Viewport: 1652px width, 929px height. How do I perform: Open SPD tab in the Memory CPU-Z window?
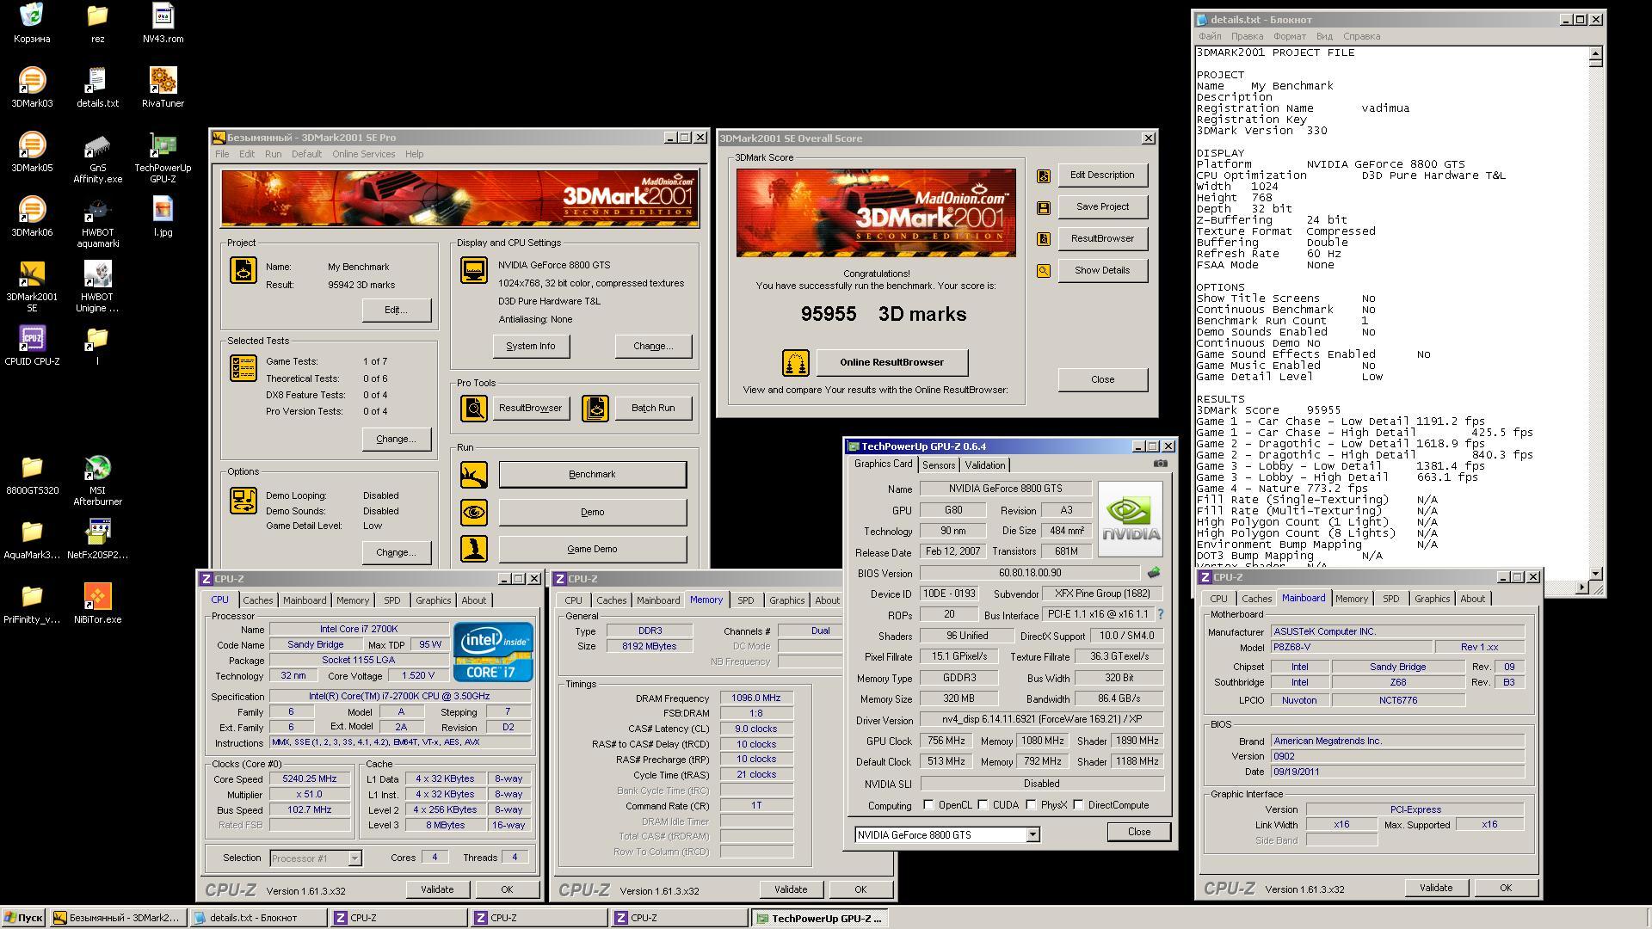[x=745, y=600]
